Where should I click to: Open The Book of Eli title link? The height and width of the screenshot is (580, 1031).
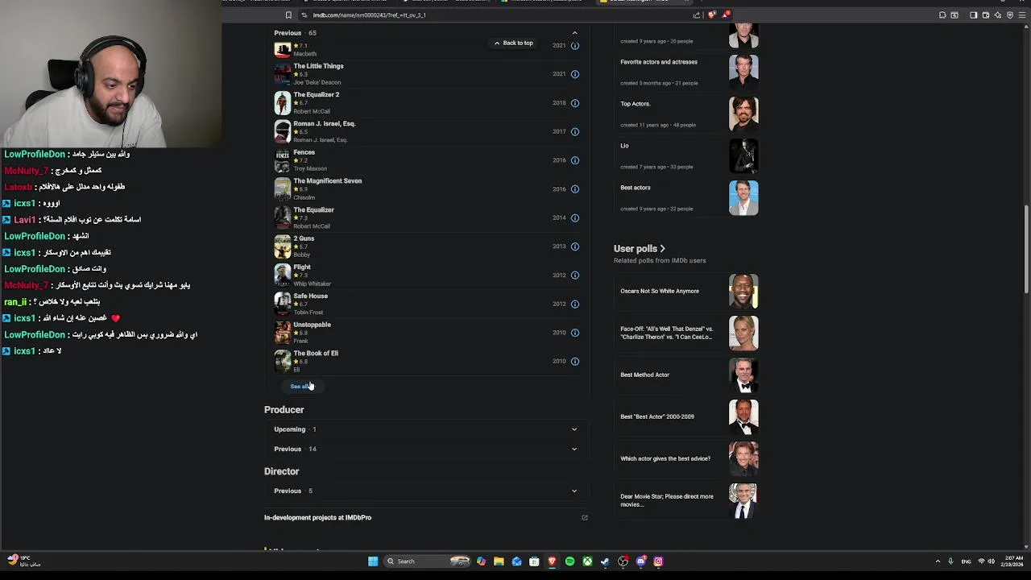[x=316, y=353]
